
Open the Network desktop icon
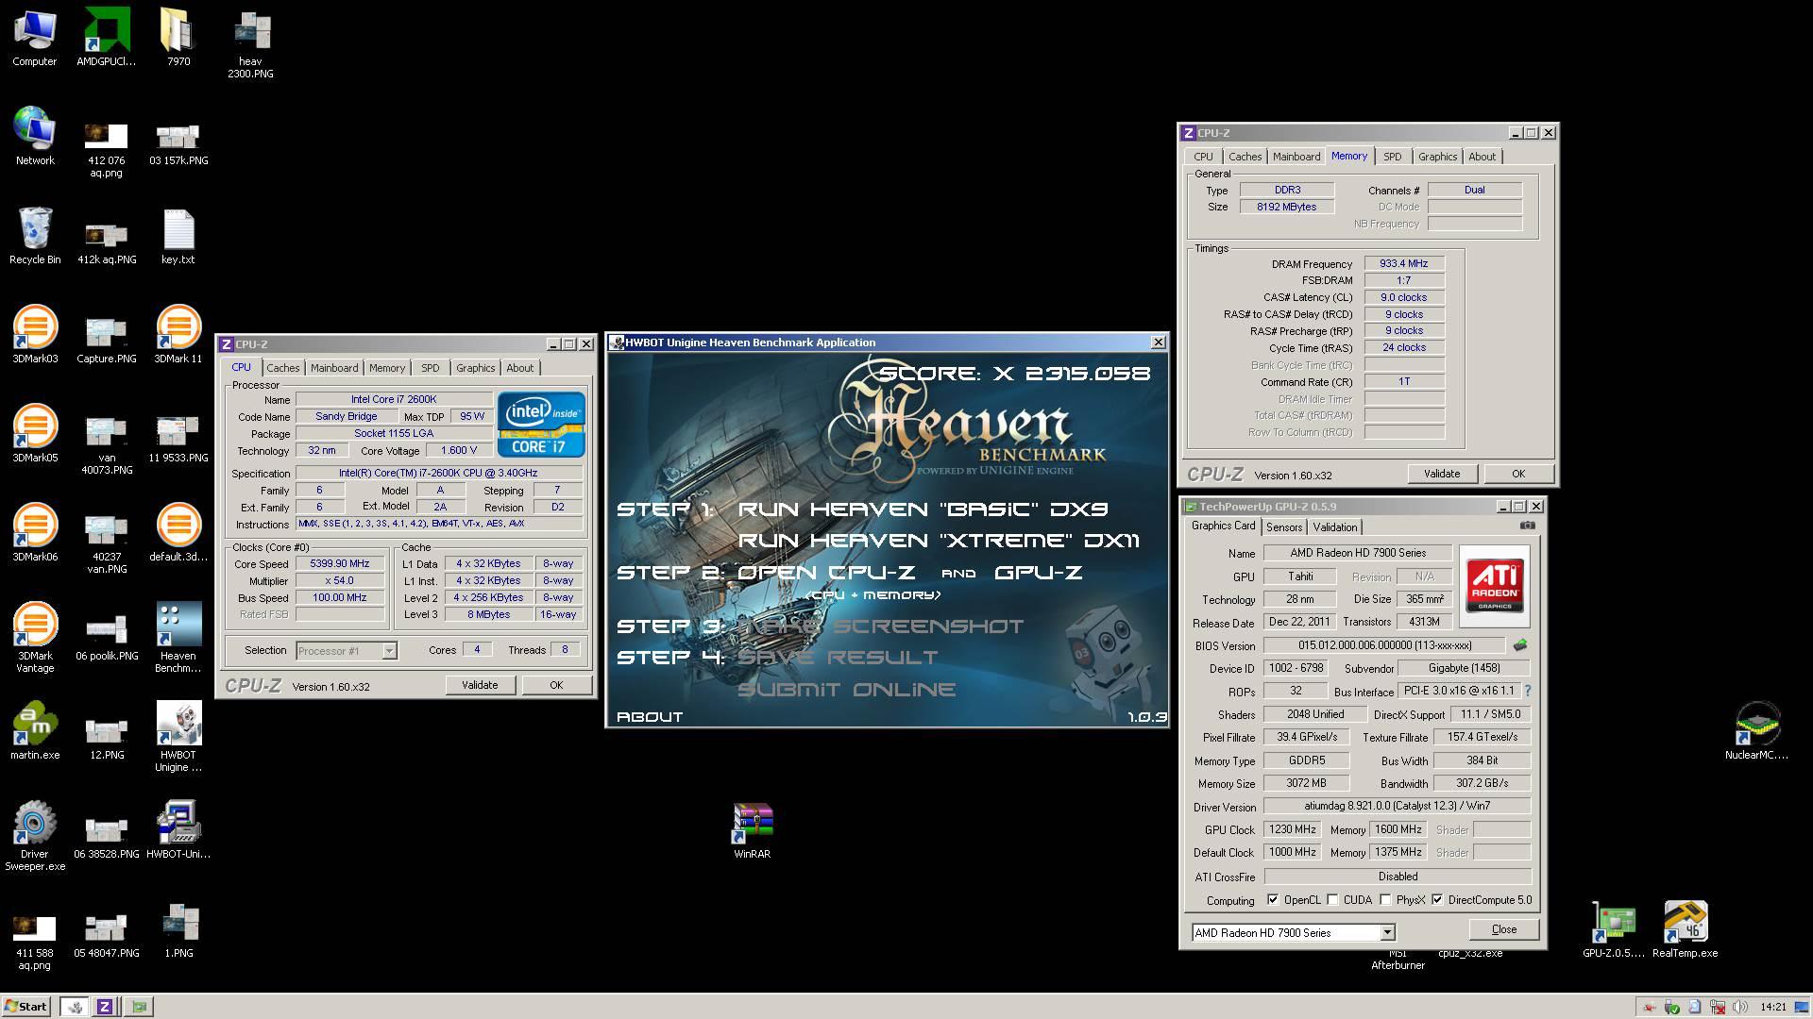pyautogui.click(x=35, y=137)
